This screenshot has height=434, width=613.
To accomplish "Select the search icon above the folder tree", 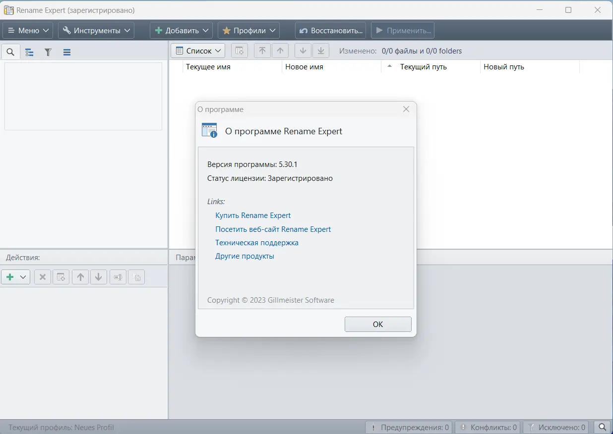I will coord(10,52).
